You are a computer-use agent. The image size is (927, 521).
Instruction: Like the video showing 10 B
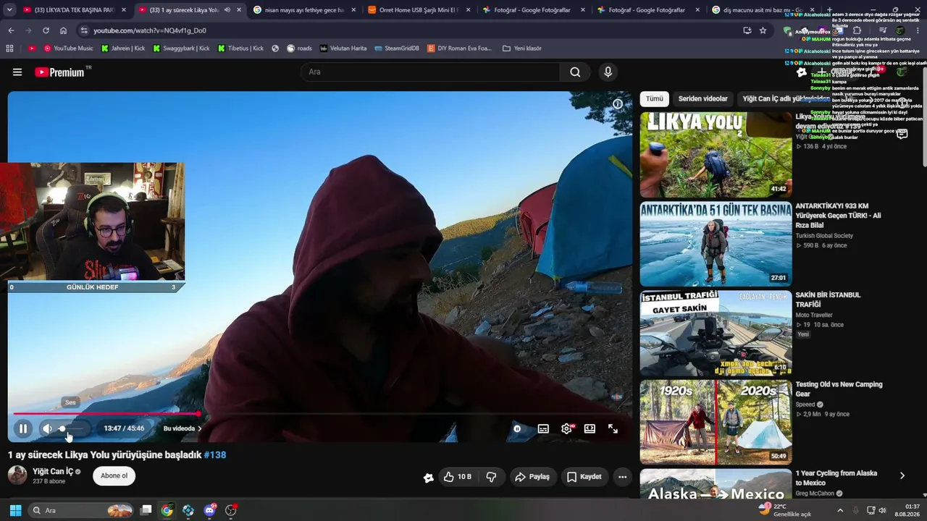[457, 477]
